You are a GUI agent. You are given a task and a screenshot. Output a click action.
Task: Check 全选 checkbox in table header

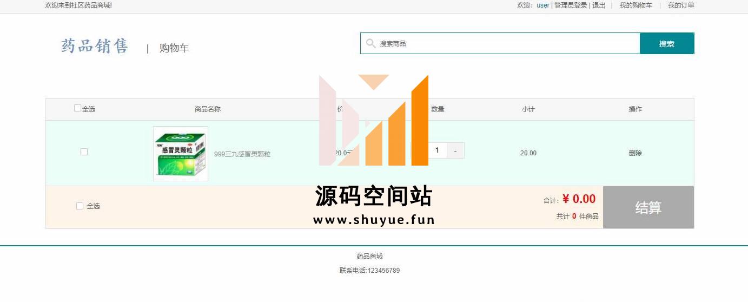[x=77, y=108]
